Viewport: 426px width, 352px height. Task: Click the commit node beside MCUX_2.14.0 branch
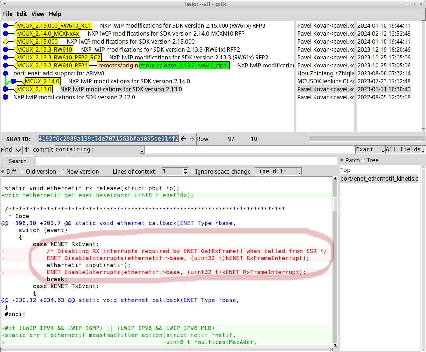click(13, 81)
